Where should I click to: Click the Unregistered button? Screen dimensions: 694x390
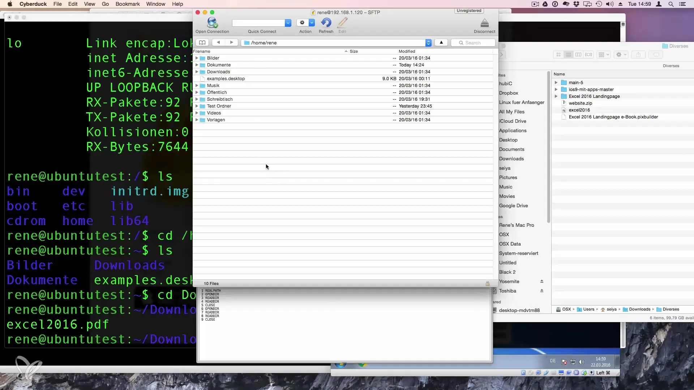tap(469, 11)
